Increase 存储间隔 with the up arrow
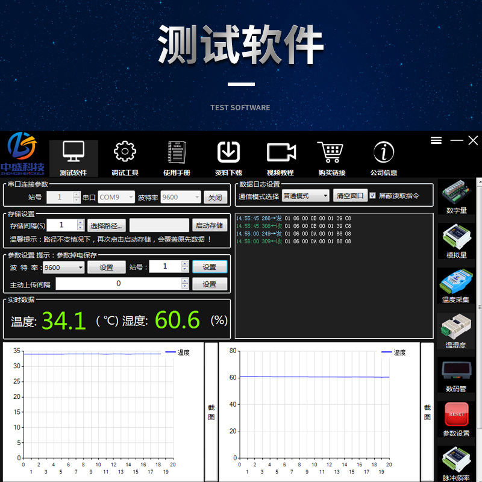Viewport: 482px width, 482px height. tap(81, 222)
